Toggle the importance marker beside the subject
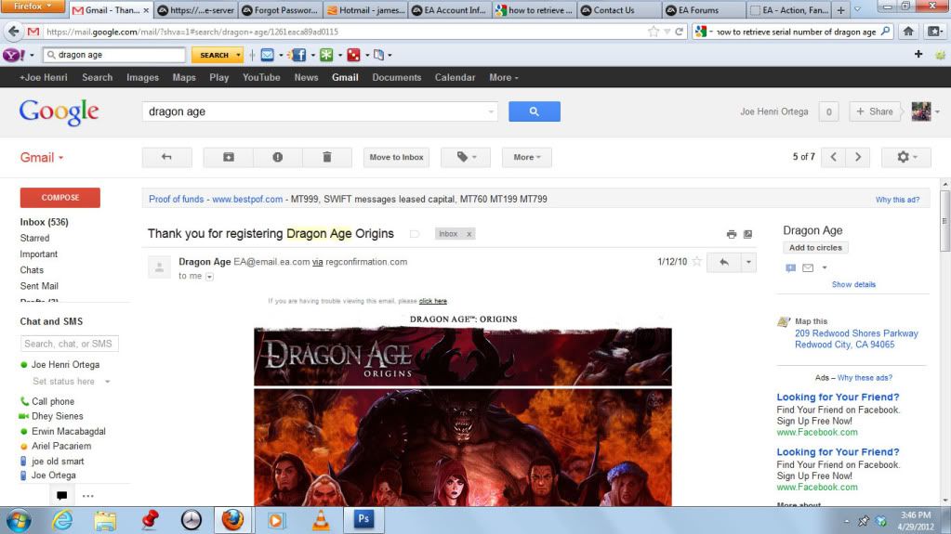Viewport: 951px width, 534px height. (415, 234)
